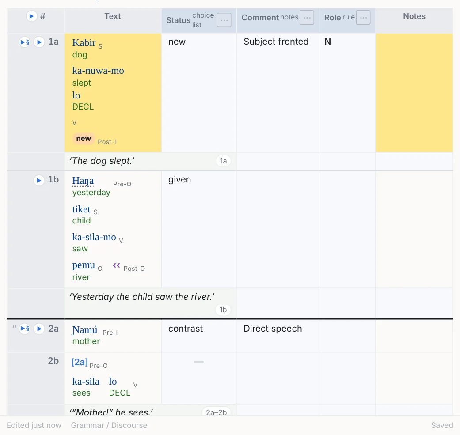Play section audio for line 1a
Image resolution: width=460 pixels, height=435 pixels.
[x=25, y=42]
